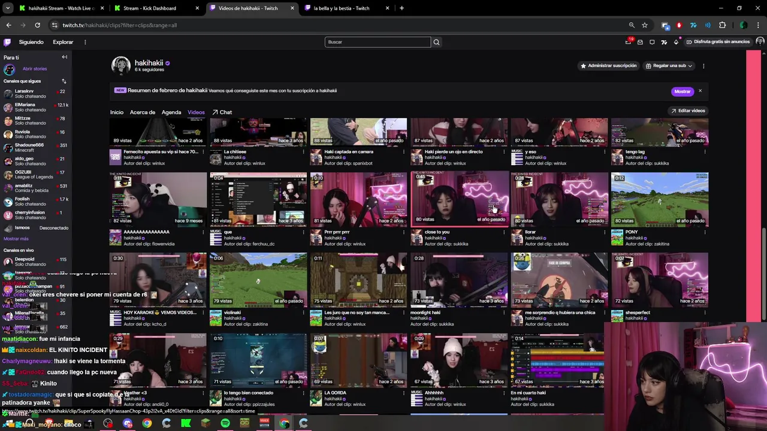This screenshot has height=431, width=767.
Task: Open the browser zoom magnifier icon
Action: (x=632, y=25)
